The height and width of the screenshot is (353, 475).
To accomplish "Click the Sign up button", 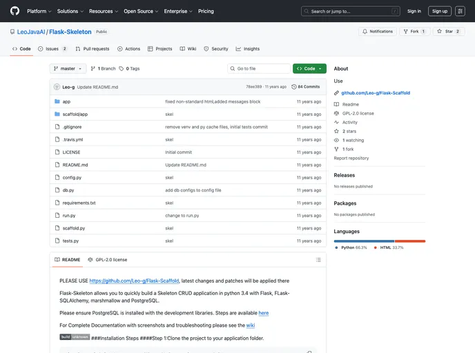I will (439, 11).
